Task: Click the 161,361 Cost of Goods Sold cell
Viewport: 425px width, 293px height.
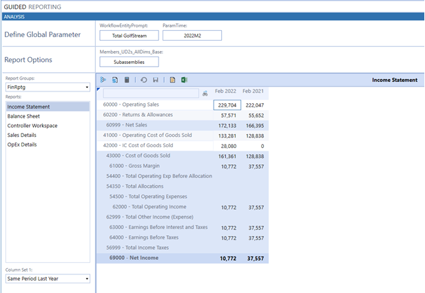Action: pyautogui.click(x=227, y=156)
